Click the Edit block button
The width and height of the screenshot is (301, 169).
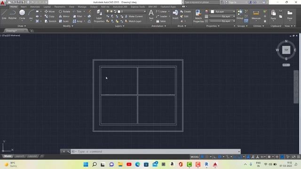184,16
